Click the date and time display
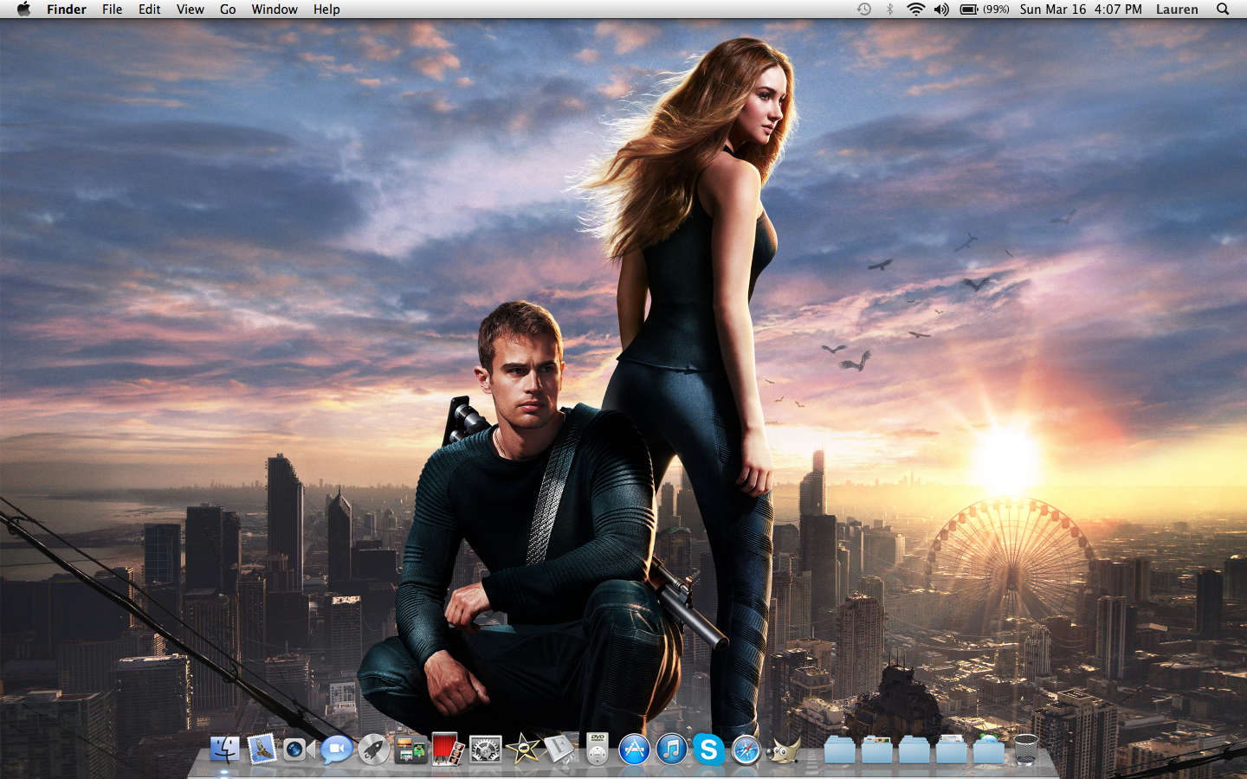Viewport: 1247px width, 779px height. tap(1080, 10)
